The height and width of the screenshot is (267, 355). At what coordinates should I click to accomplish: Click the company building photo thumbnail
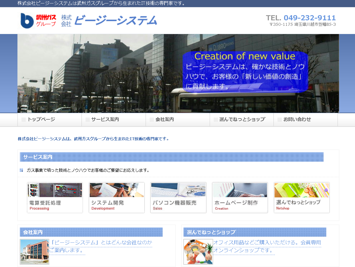34,252
